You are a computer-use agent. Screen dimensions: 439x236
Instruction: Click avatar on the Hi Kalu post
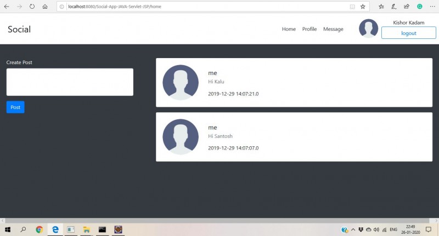pos(181,82)
